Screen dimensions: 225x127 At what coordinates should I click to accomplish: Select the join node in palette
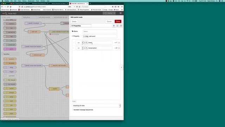pos(10,105)
